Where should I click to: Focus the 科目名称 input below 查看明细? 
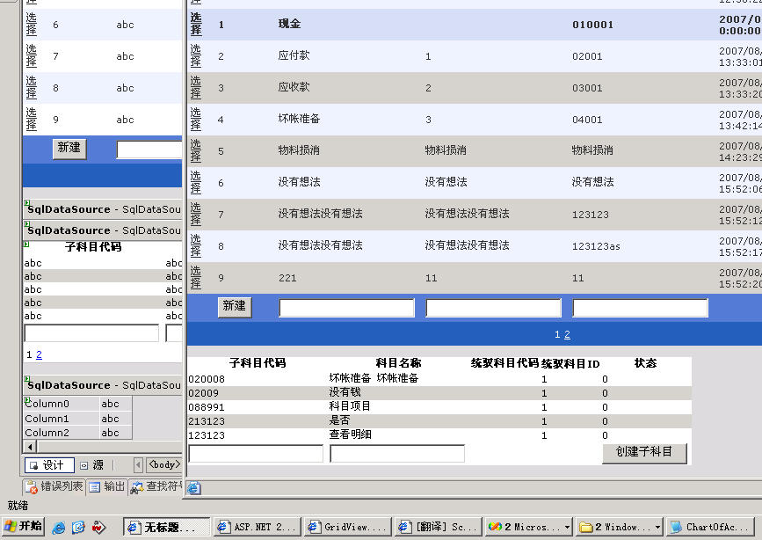tap(397, 454)
